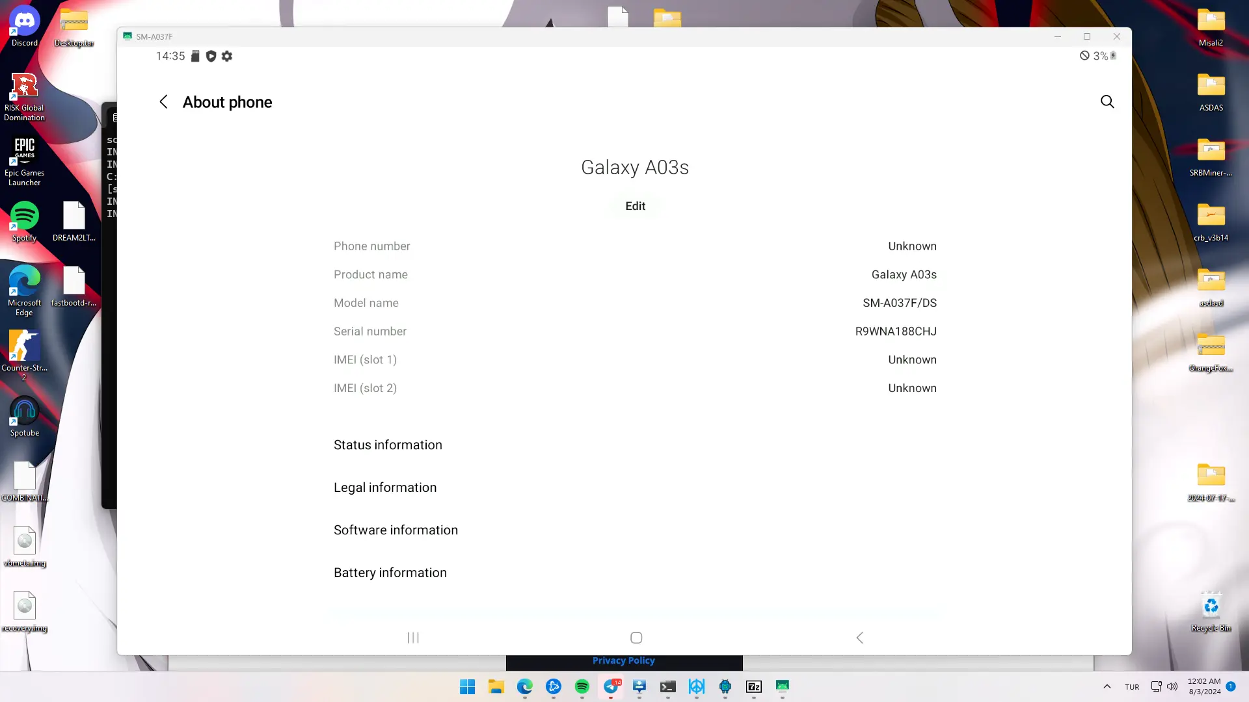The width and height of the screenshot is (1249, 702).
Task: Switch to Telegram in taskbar
Action: pos(611,686)
